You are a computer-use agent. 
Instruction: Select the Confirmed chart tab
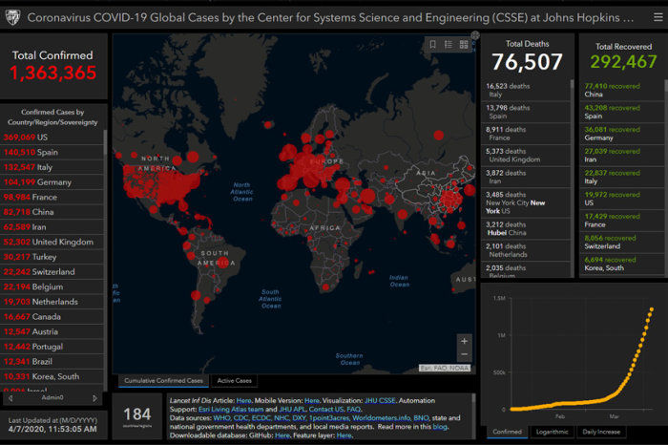point(507,432)
